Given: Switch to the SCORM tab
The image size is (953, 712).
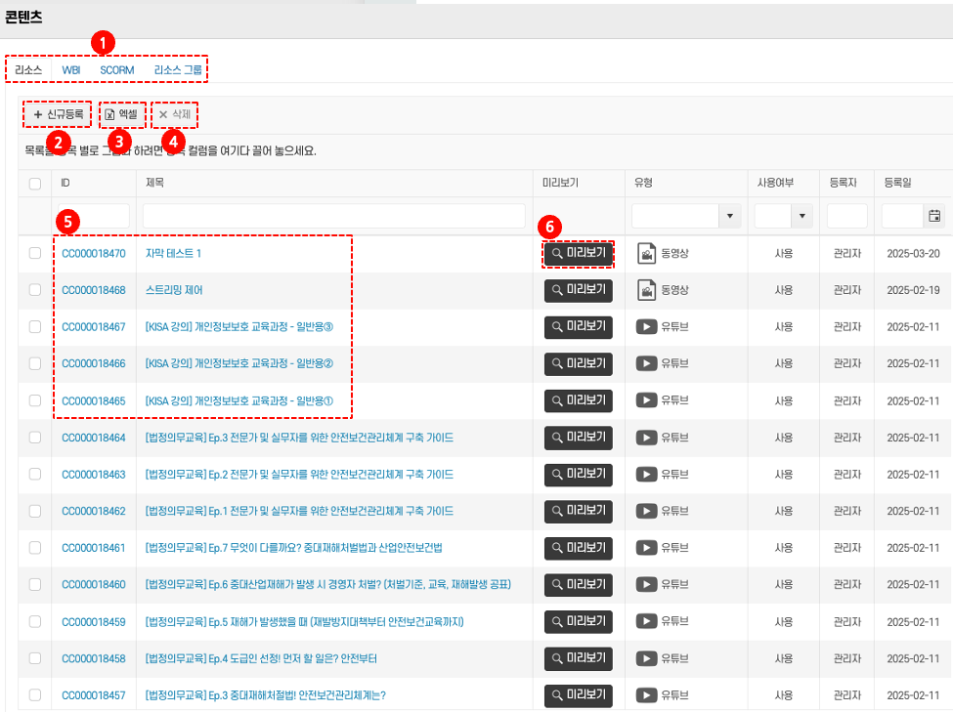Looking at the screenshot, I should tap(116, 70).
